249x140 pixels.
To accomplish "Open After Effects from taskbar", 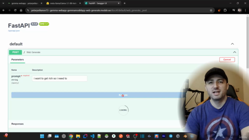I will [163, 136].
